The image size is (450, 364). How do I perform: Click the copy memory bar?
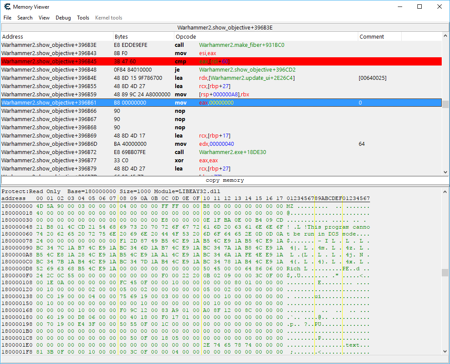click(225, 180)
